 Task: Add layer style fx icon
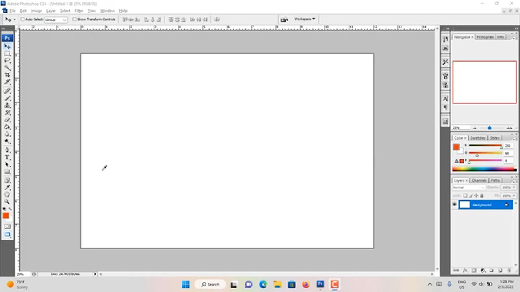(465, 270)
